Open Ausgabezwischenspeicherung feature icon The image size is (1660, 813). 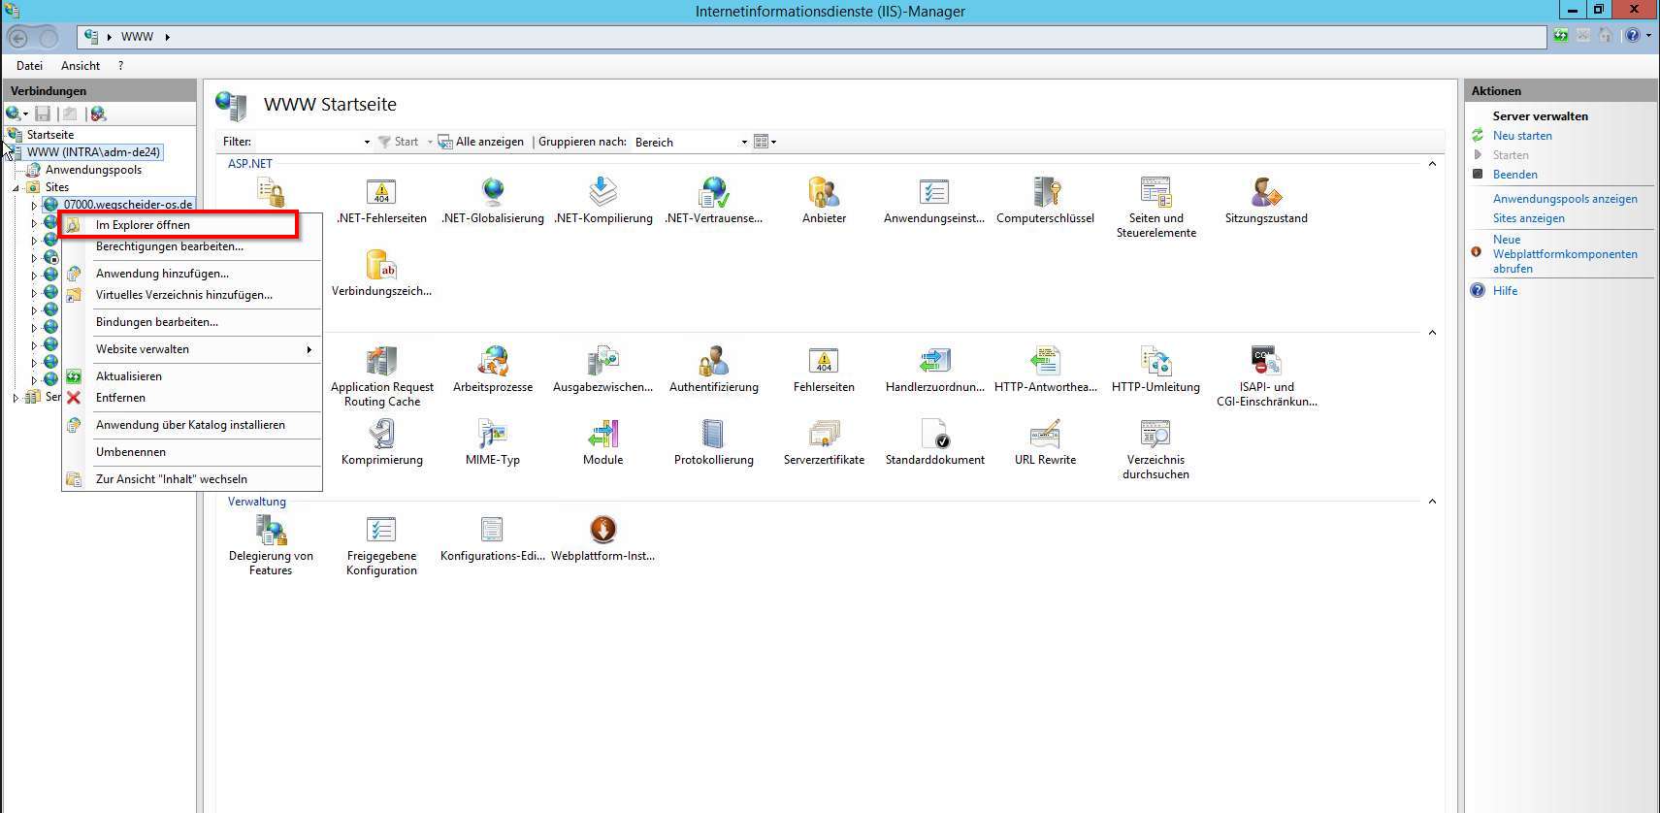point(602,370)
